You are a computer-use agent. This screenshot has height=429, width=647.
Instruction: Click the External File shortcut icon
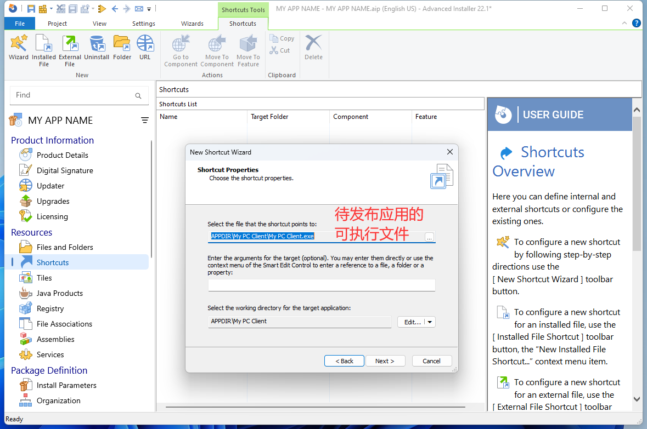(70, 51)
